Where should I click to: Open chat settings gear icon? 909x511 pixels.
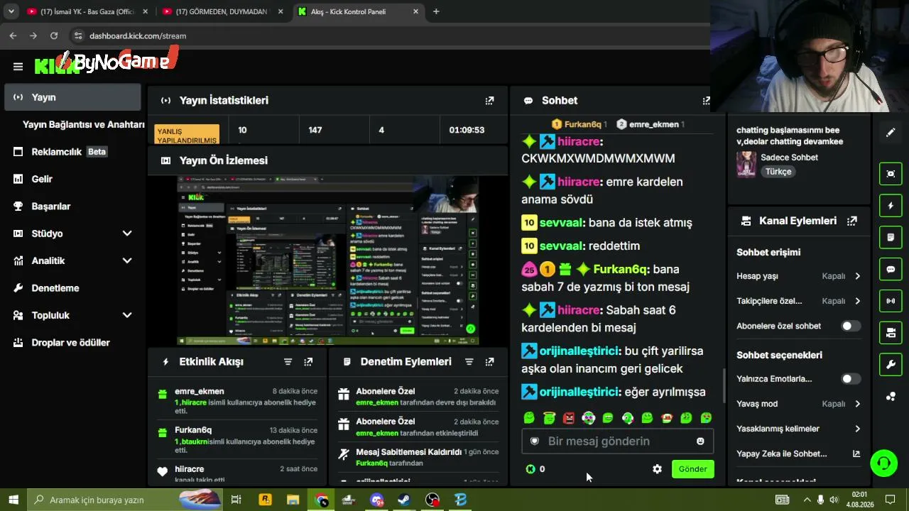coord(657,469)
